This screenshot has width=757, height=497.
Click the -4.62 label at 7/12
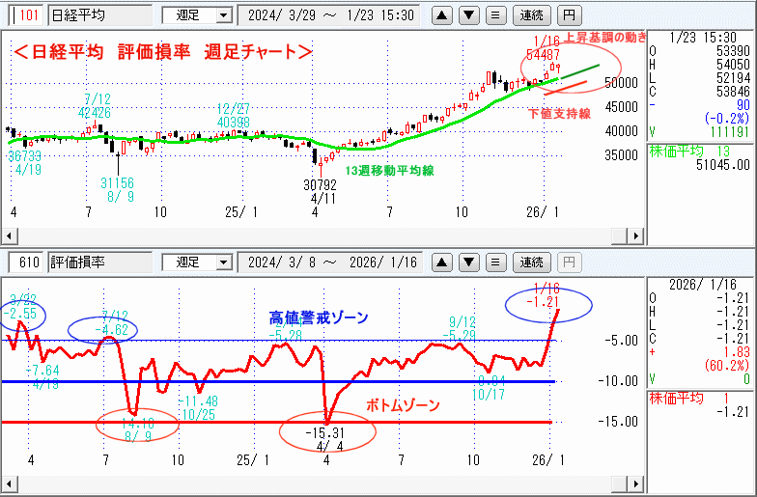click(x=112, y=330)
